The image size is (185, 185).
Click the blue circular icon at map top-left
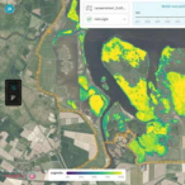tap(10, 8)
